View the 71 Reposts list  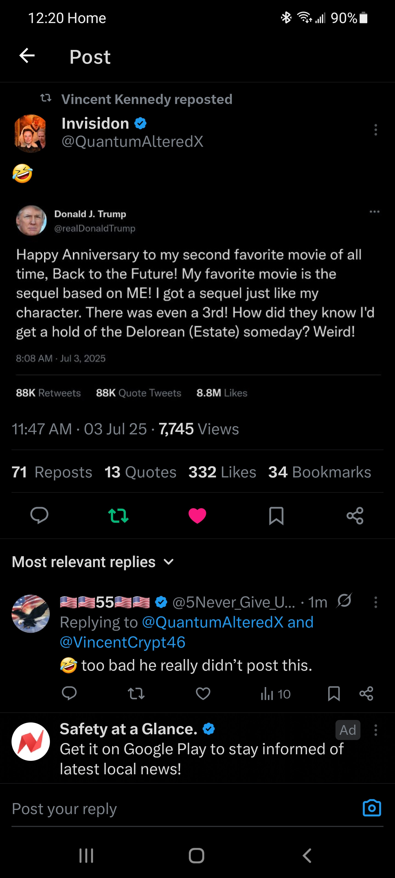pyautogui.click(x=52, y=472)
